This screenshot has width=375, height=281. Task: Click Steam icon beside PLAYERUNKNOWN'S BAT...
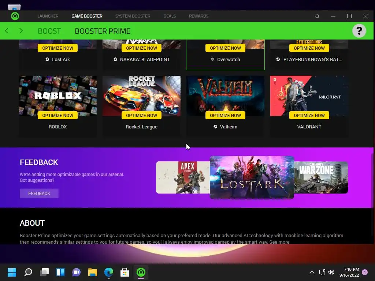point(278,59)
